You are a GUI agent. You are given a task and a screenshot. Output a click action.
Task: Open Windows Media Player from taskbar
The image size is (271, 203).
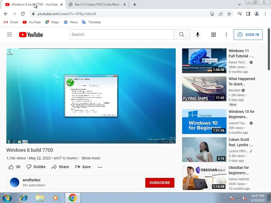[56, 198]
